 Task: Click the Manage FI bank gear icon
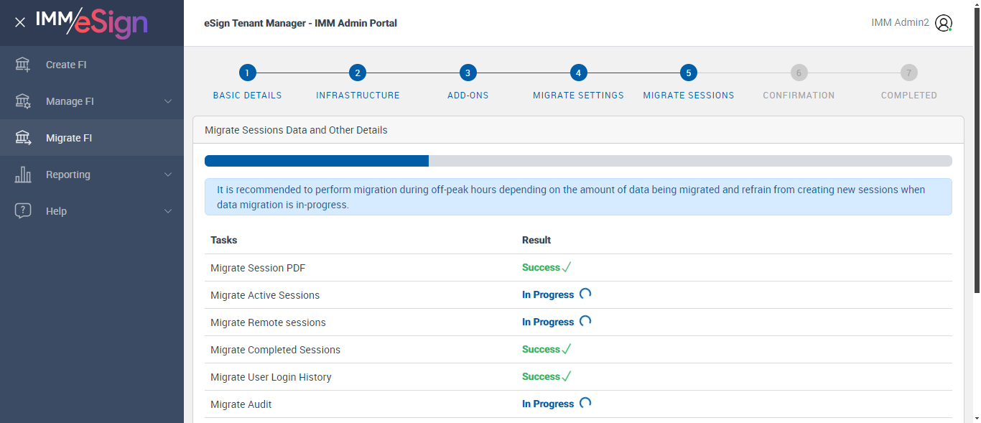23,101
